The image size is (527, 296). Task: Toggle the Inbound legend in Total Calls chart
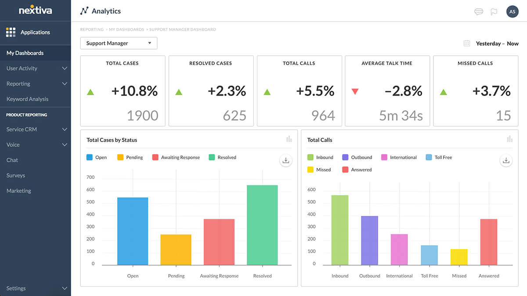click(x=321, y=157)
